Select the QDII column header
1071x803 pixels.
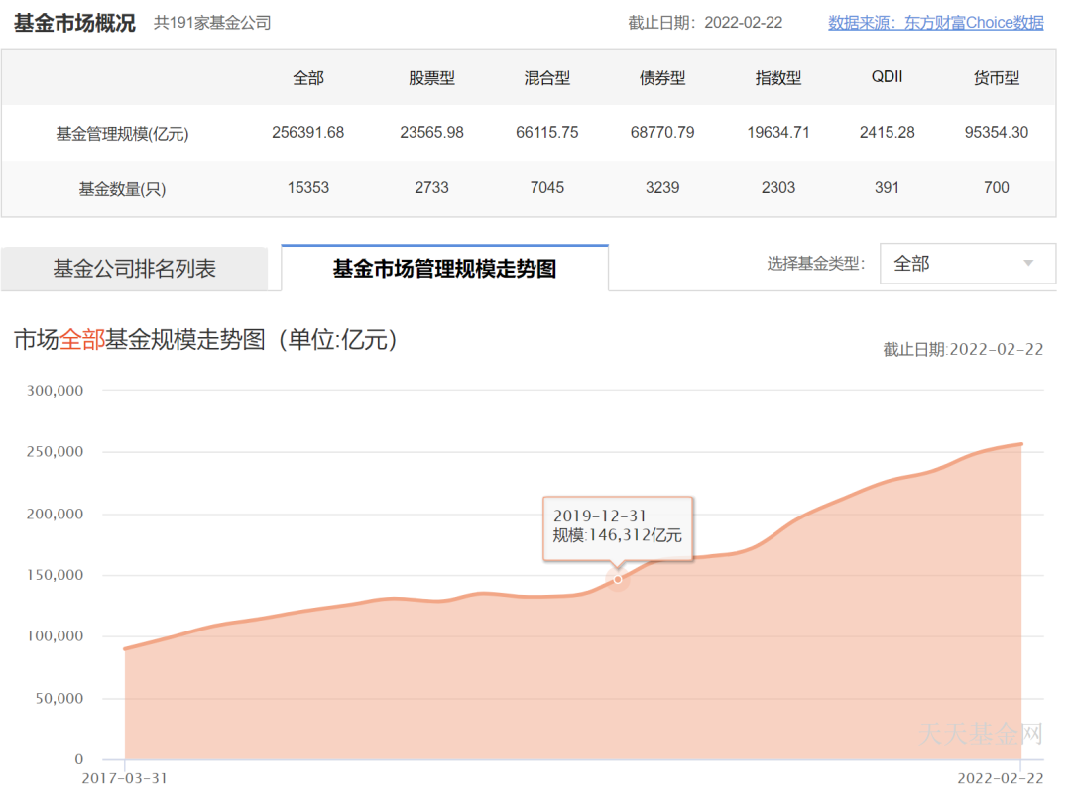(887, 78)
